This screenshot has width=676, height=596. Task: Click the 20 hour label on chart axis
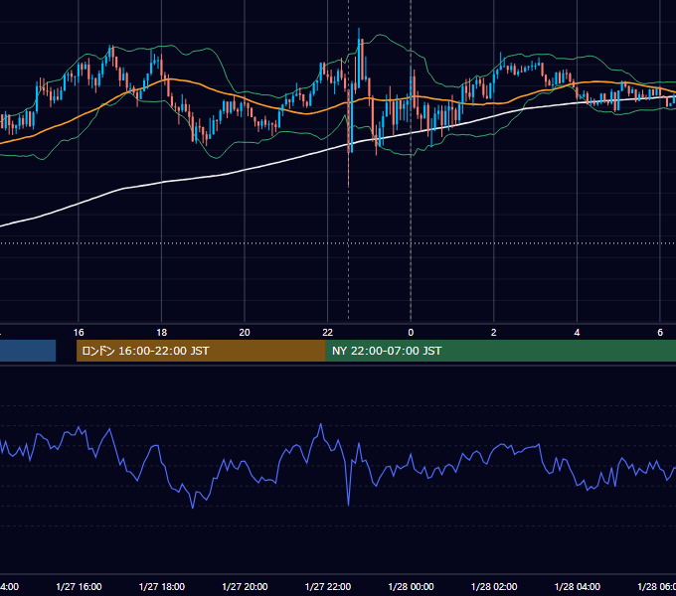pos(245,333)
